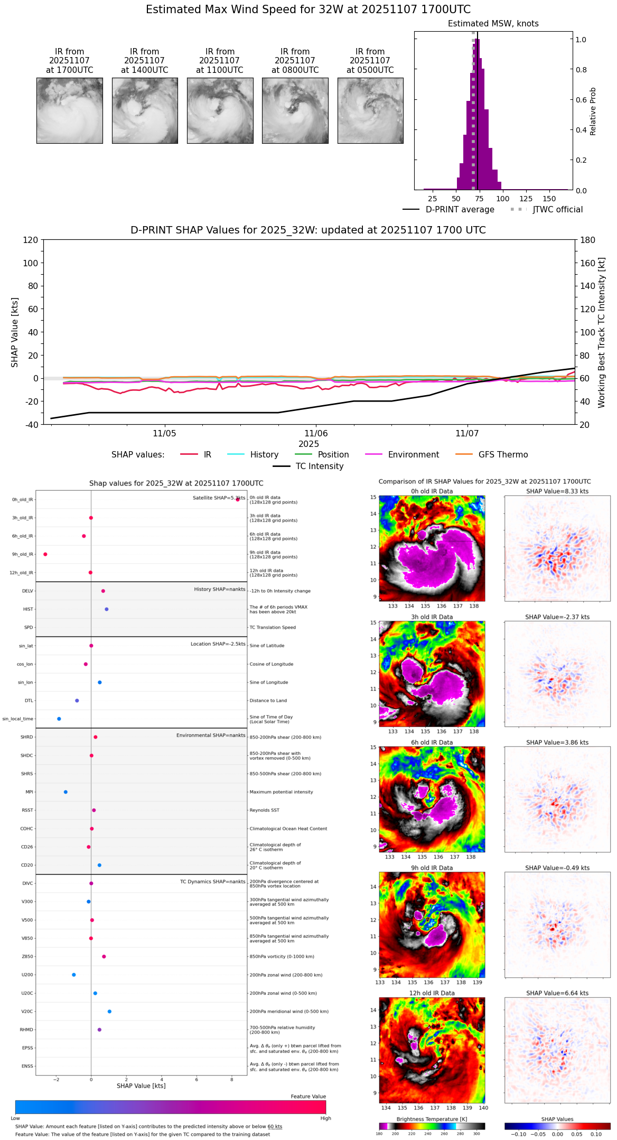Click the 850hPa vorticity (0-1000 km) description
The height and width of the screenshot is (1140, 617).
(282, 957)
